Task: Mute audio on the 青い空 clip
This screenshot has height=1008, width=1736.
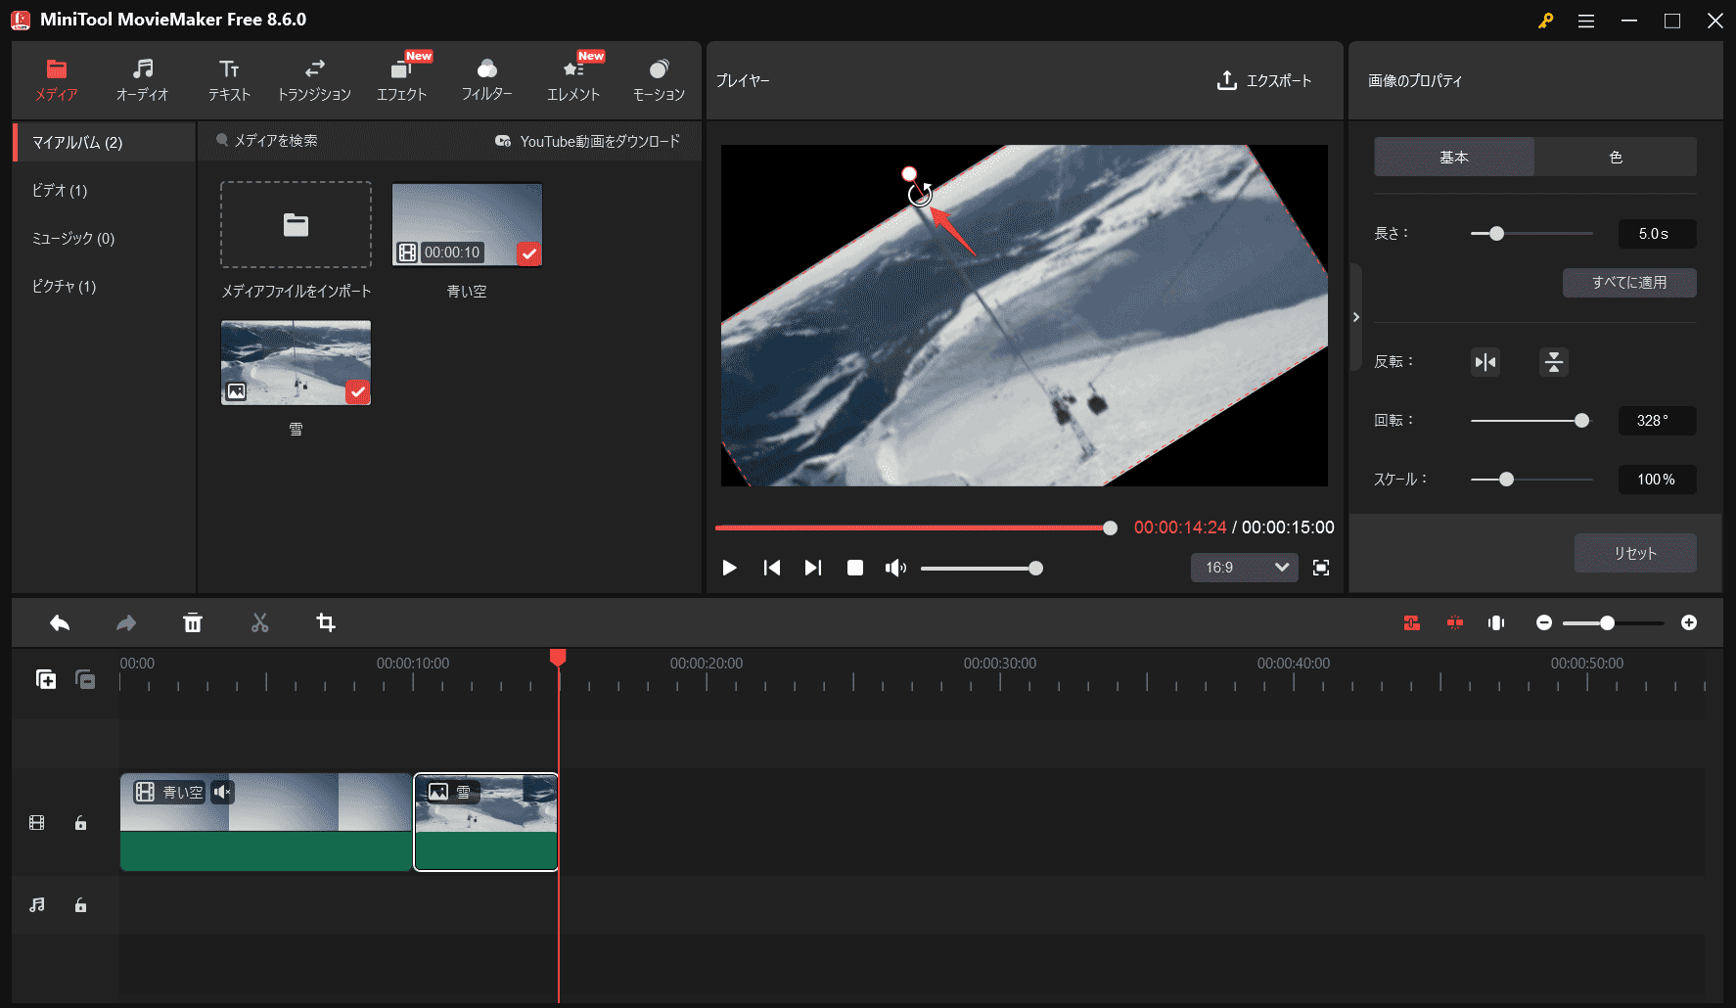Action: pos(223,793)
